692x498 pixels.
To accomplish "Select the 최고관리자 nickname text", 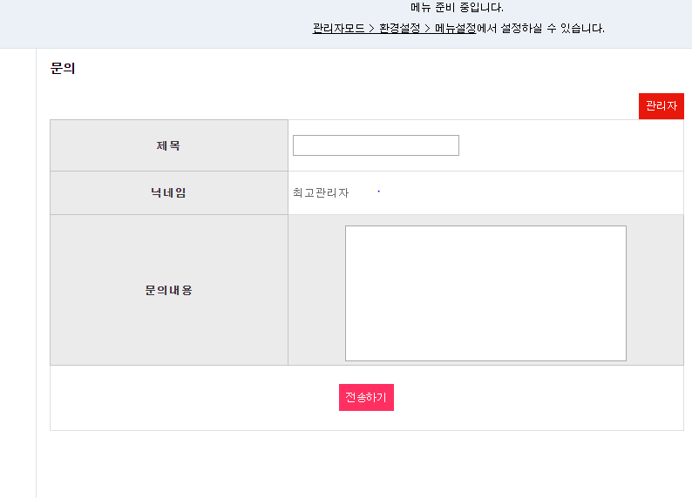I will tap(321, 193).
